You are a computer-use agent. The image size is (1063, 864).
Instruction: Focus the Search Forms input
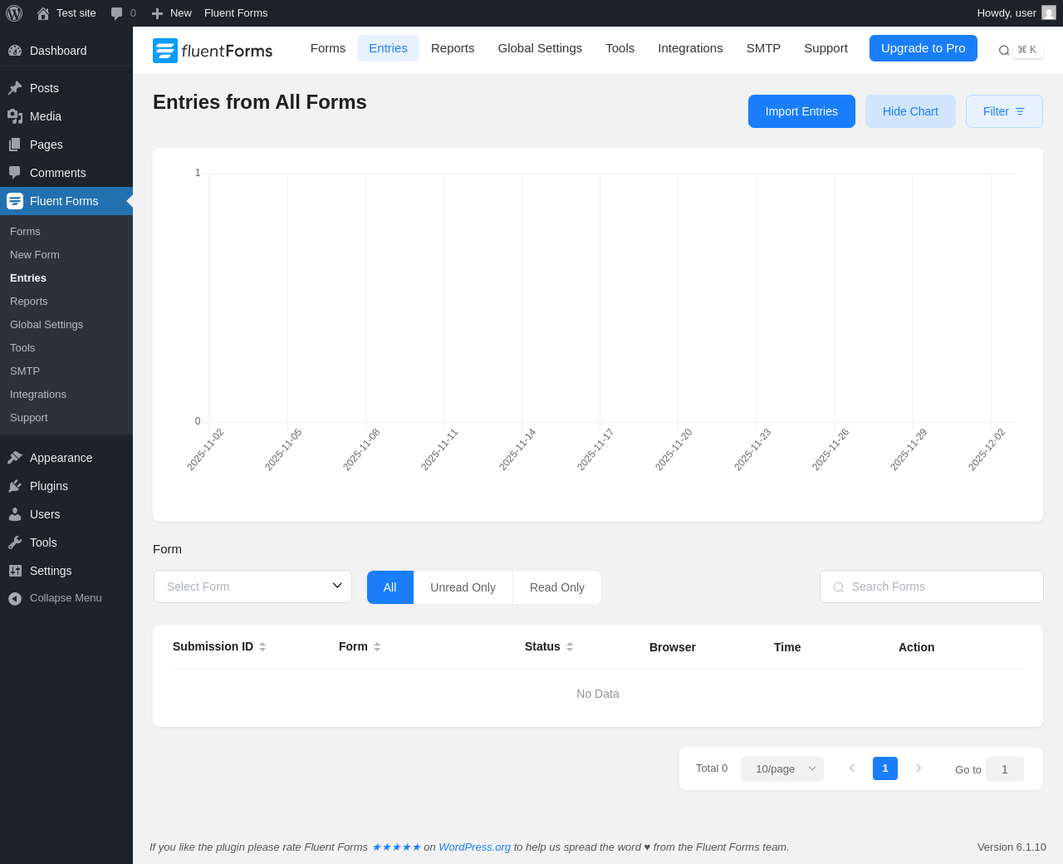click(932, 587)
